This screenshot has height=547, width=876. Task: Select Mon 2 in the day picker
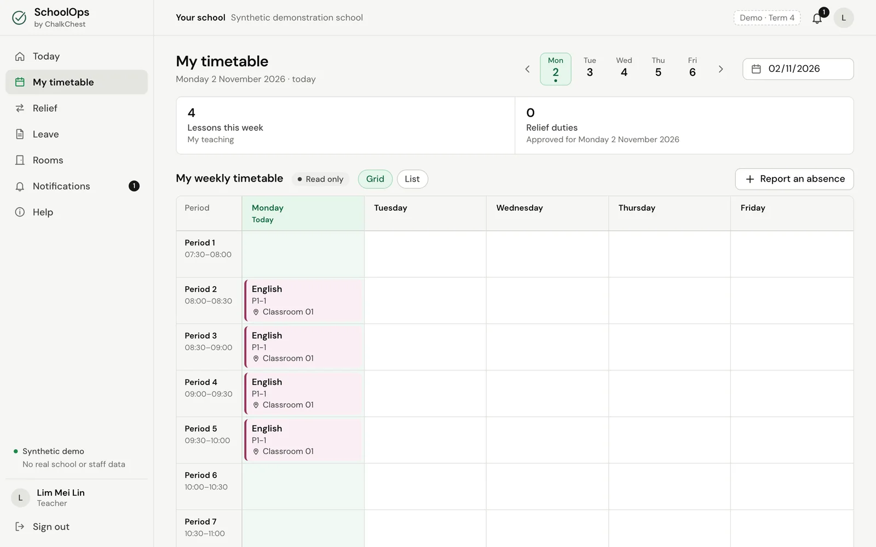click(x=556, y=69)
